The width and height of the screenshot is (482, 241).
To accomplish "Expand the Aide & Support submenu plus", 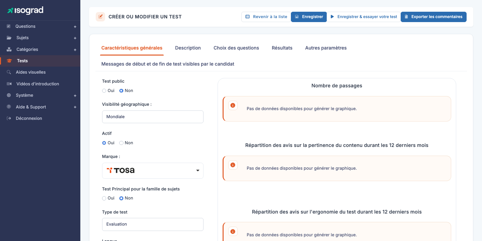I will coord(75,107).
